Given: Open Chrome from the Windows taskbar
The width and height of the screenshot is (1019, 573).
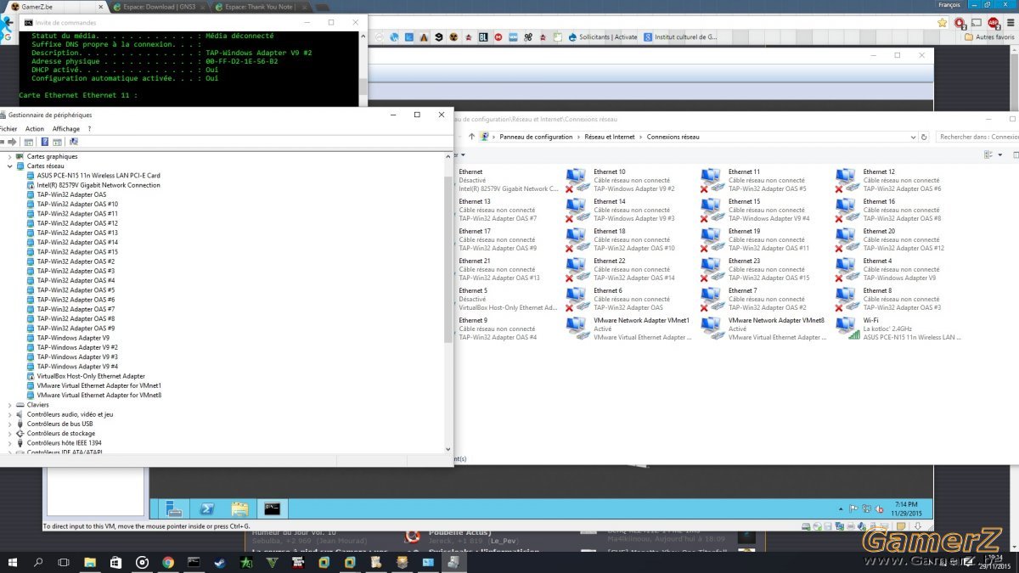Looking at the screenshot, I should 168,562.
